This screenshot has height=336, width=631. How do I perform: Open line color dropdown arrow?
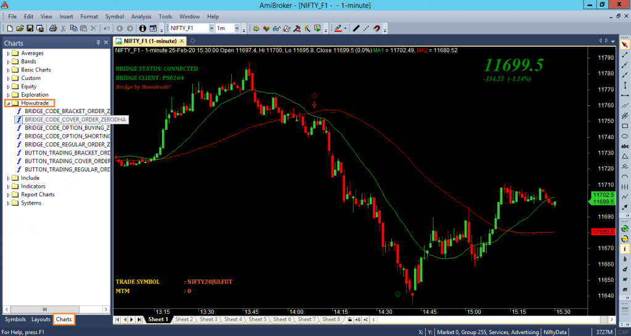[x=345, y=28]
